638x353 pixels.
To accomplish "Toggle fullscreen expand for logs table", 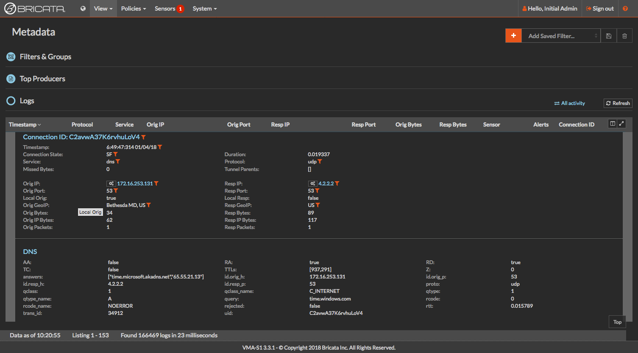I will (x=621, y=124).
